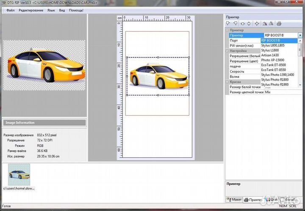
Task: Click the printer icon in the panel toolbar
Action: [x=279, y=24]
